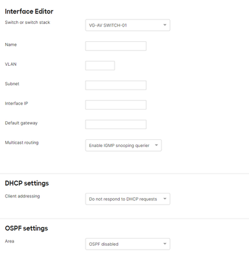249x258 pixels.
Task: Click the Client addressing label
Action: tap(23, 196)
